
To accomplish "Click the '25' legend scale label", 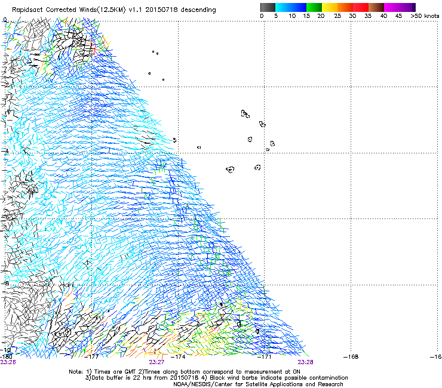I will click(x=337, y=16).
